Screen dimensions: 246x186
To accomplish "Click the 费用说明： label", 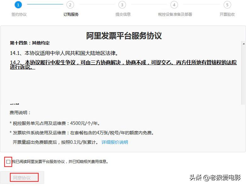I will tap(20, 113).
